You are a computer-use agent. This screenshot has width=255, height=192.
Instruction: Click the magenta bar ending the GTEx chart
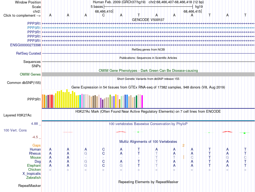coord(142,102)
